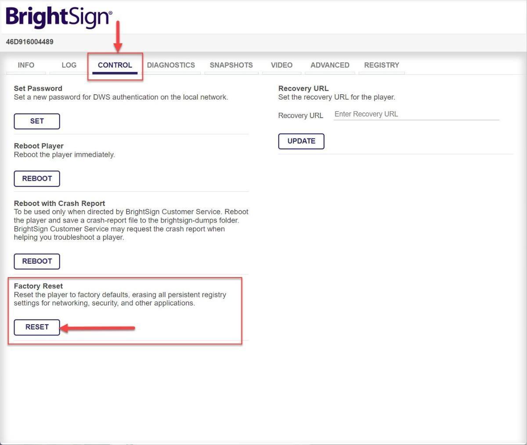527x445 pixels.
Task: Click 'Set the recovery URL for the player.' text
Action: point(337,97)
